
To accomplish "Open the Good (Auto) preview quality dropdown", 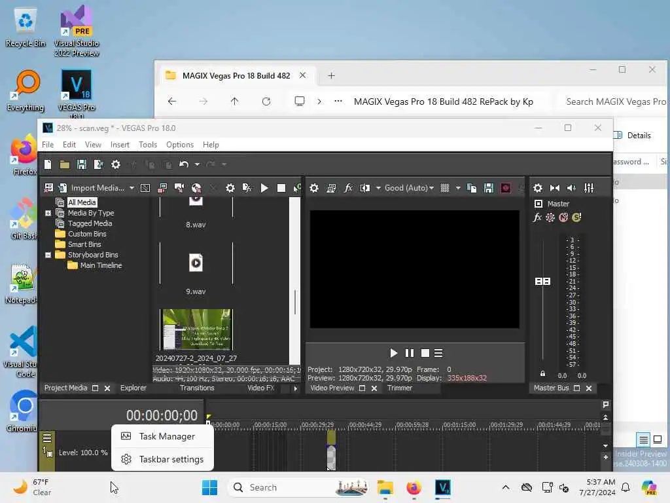I will (410, 188).
